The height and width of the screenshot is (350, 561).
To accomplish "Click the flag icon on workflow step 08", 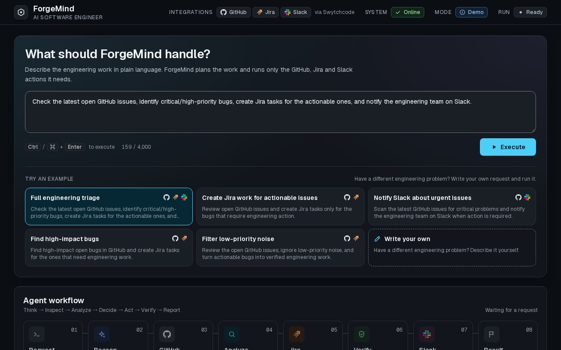I will [492, 334].
